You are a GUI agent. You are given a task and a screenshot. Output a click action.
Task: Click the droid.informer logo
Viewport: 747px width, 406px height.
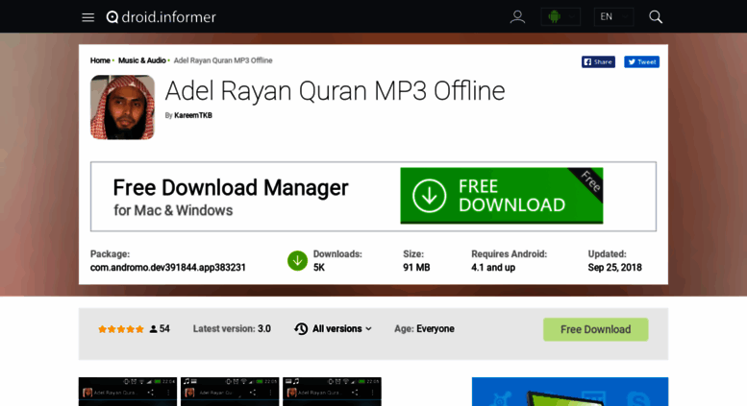pyautogui.click(x=161, y=17)
